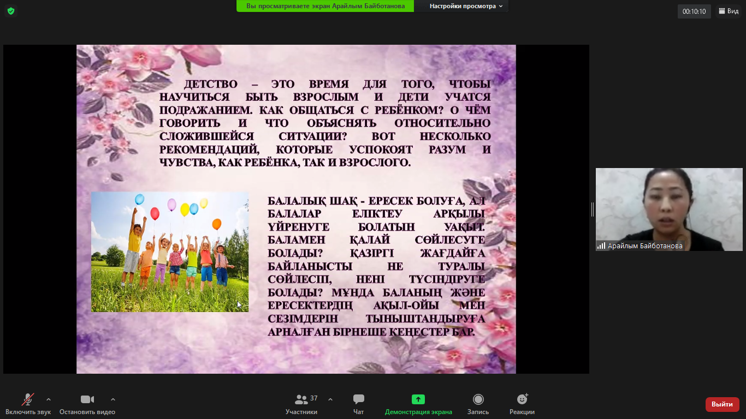Viewport: 746px width, 419px height.
Task: Click the panel divider handle beside video
Action: (593, 209)
